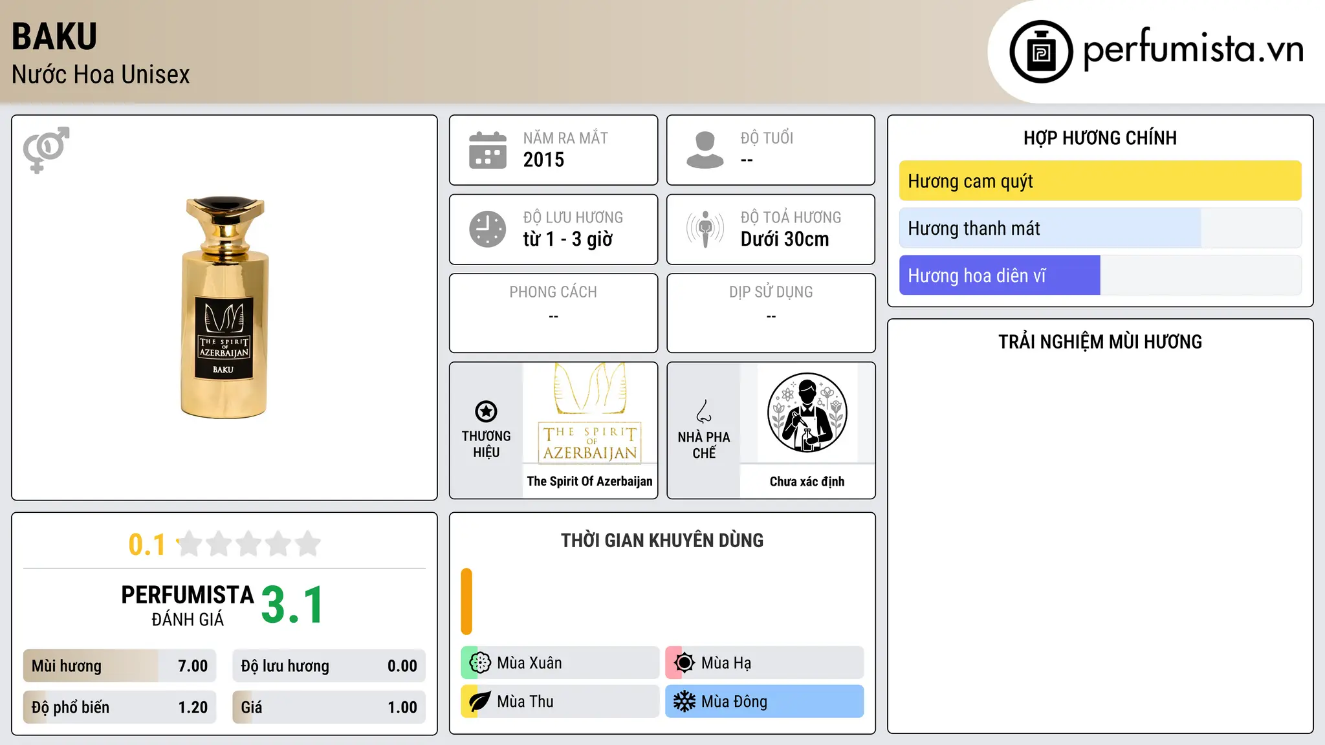Open the perfumer illustration thumbnail
The height and width of the screenshot is (745, 1325).
click(807, 413)
